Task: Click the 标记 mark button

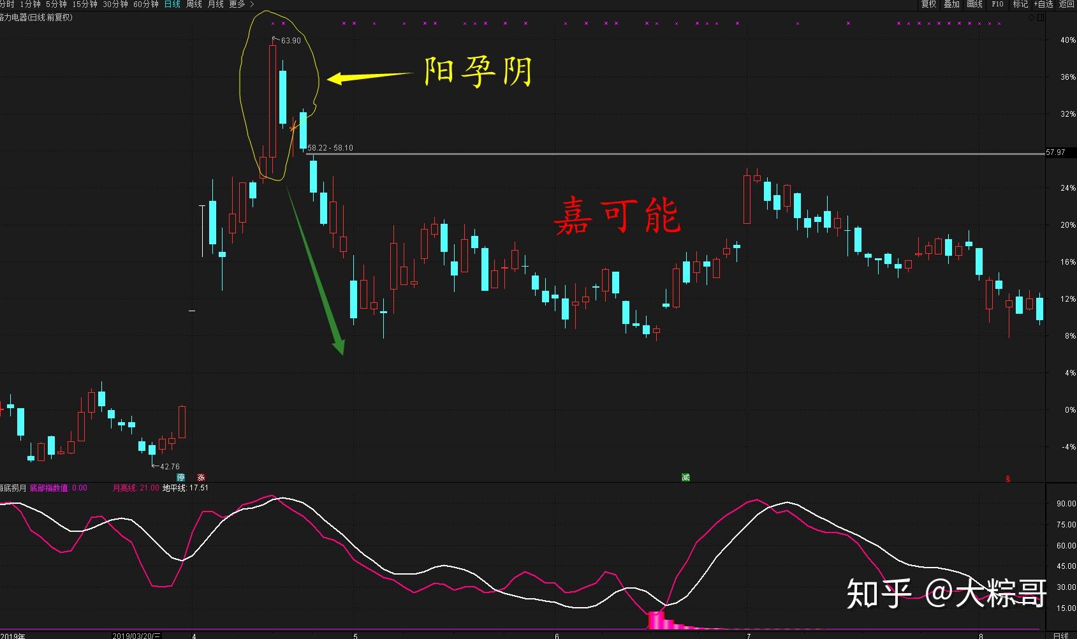Action: pyautogui.click(x=1020, y=4)
